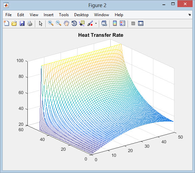Click the Heat Transfer Rate plot title
The height and width of the screenshot is (173, 195).
(x=101, y=35)
